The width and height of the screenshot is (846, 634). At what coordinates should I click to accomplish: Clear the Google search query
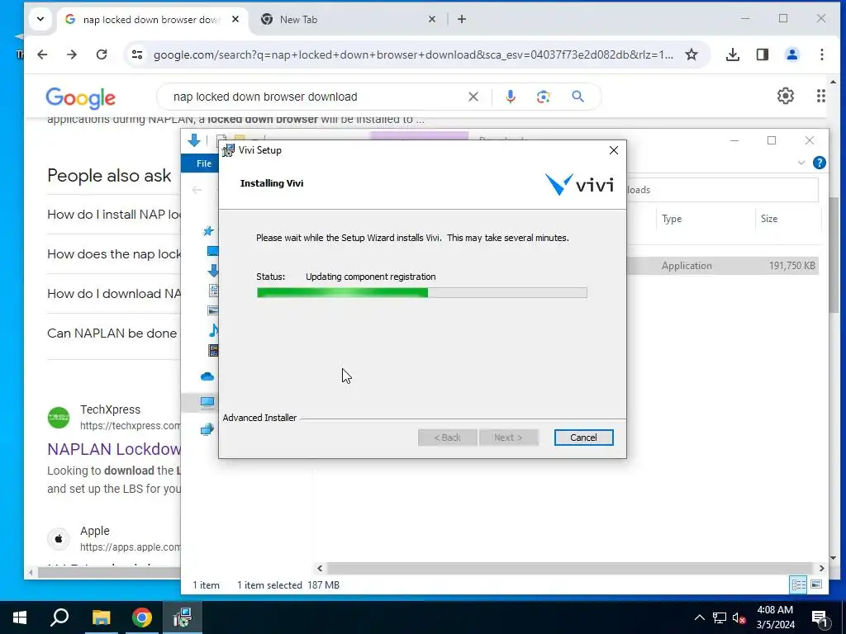pos(473,97)
